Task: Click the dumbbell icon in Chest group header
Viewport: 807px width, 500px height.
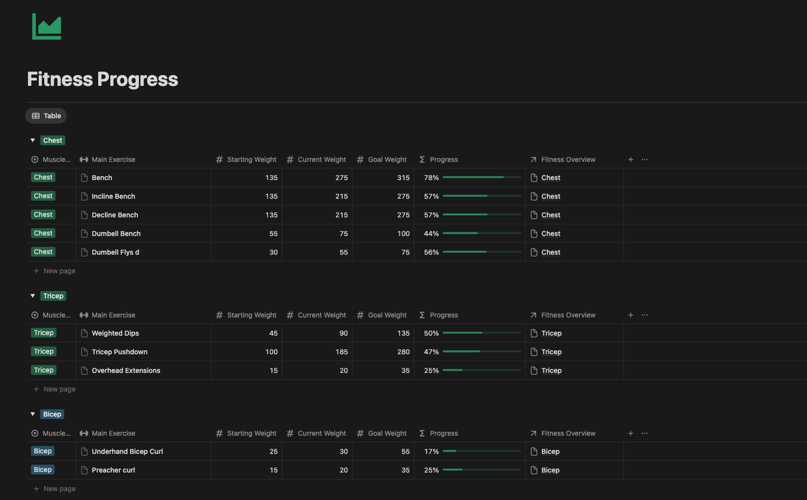Action: tap(84, 159)
